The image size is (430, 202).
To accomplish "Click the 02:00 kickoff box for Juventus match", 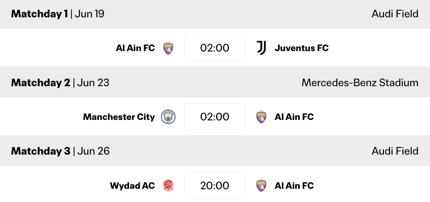I will tap(215, 48).
